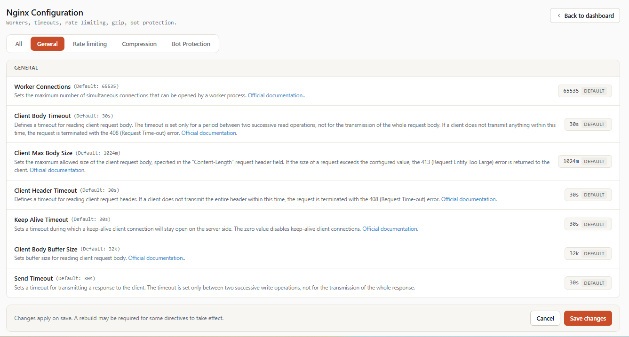This screenshot has width=629, height=337.
Task: Click the Send Timeout setting label
Action: pyautogui.click(x=33, y=278)
